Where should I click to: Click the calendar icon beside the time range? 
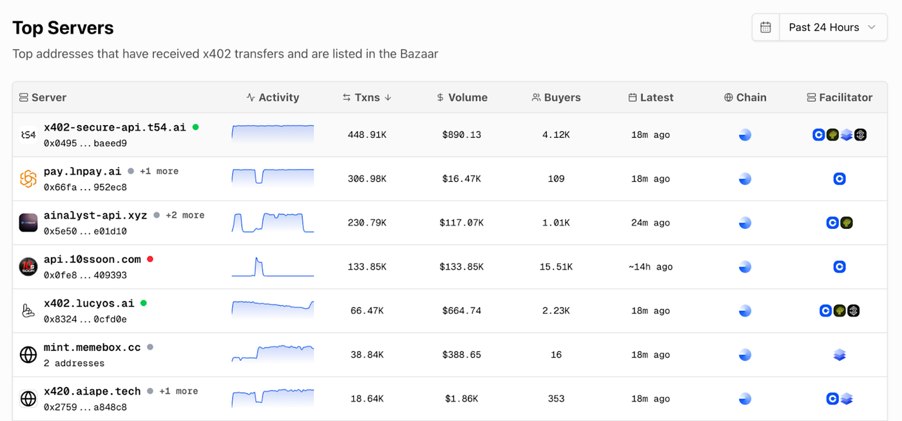[x=765, y=27]
